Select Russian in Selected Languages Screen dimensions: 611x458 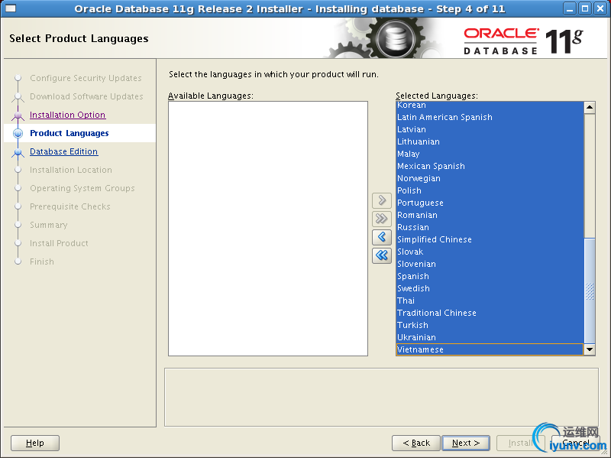click(x=490, y=227)
